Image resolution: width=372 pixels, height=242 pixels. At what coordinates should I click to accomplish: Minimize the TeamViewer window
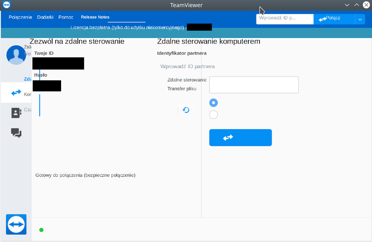point(347,5)
